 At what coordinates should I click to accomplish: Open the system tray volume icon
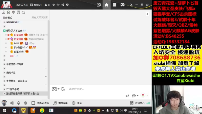pos(121,110)
